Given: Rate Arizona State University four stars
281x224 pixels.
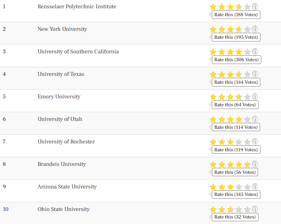Looking at the screenshot, I should pyautogui.click(x=239, y=187).
